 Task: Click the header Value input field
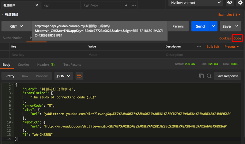point(125,55)
